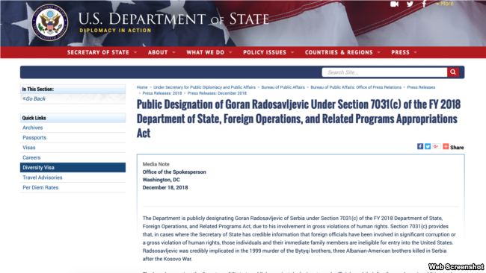The height and width of the screenshot is (273, 486).
Task: Open the What We Do menu
Action: [x=209, y=52]
